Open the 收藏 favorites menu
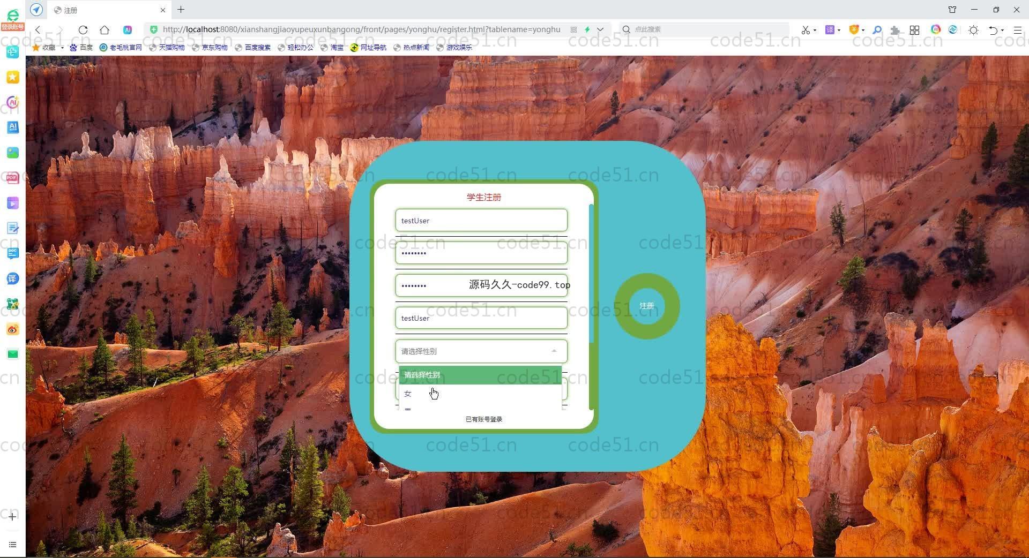 coord(44,47)
